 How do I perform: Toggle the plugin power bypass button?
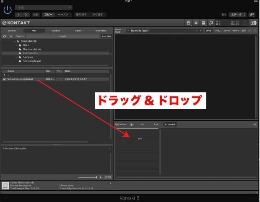(x=8, y=10)
